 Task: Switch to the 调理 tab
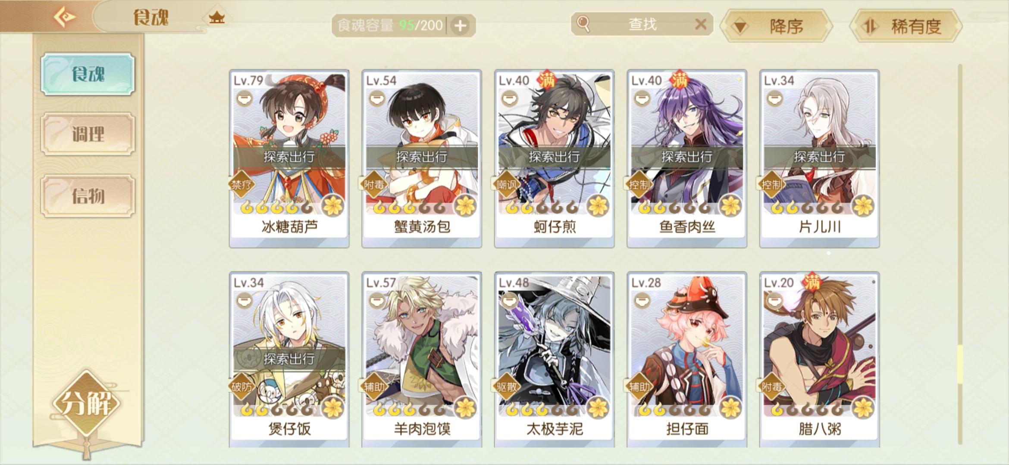88,134
